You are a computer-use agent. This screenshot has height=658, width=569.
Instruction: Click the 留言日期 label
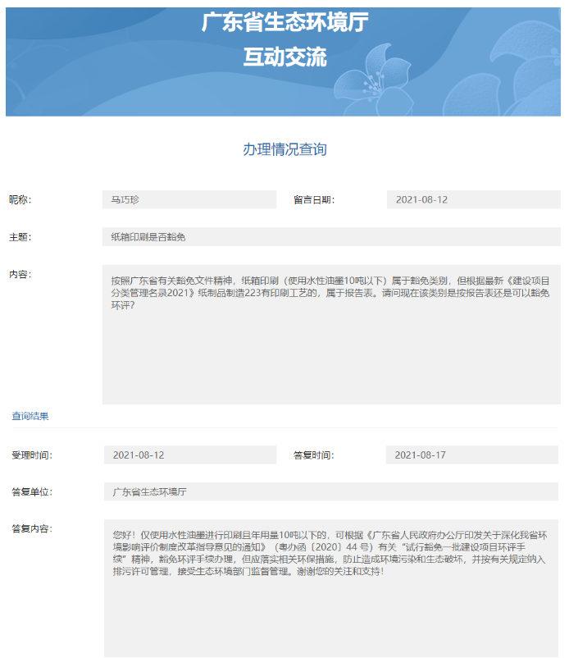314,200
